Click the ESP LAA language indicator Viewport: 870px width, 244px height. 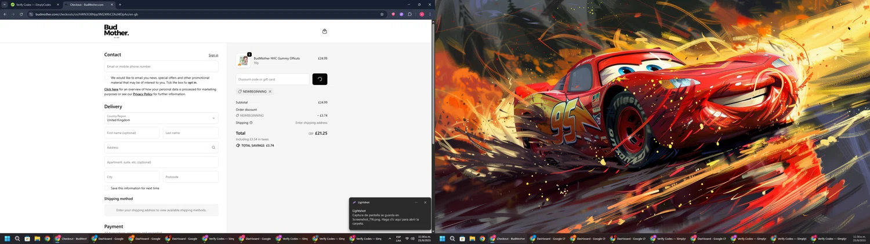(x=398, y=238)
